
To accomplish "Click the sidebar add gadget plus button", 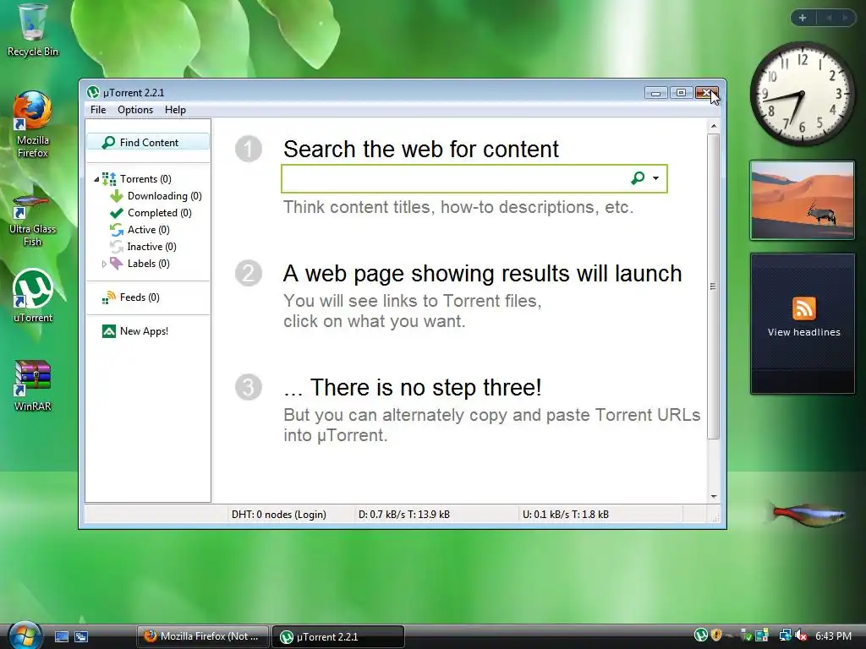I will coord(803,19).
